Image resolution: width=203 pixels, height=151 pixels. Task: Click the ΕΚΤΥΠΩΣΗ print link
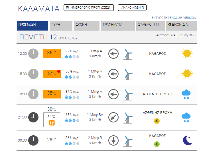tap(159, 18)
